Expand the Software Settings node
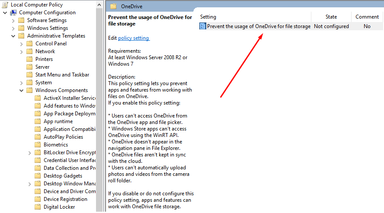384x213 pixels. pyautogui.click(x=13, y=21)
